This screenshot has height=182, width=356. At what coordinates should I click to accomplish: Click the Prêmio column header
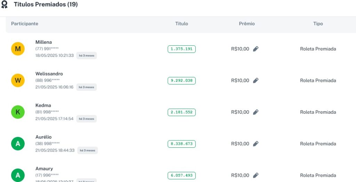[x=247, y=24]
